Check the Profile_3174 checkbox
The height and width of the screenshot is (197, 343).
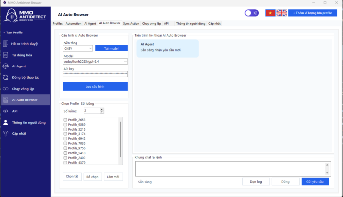point(65,134)
